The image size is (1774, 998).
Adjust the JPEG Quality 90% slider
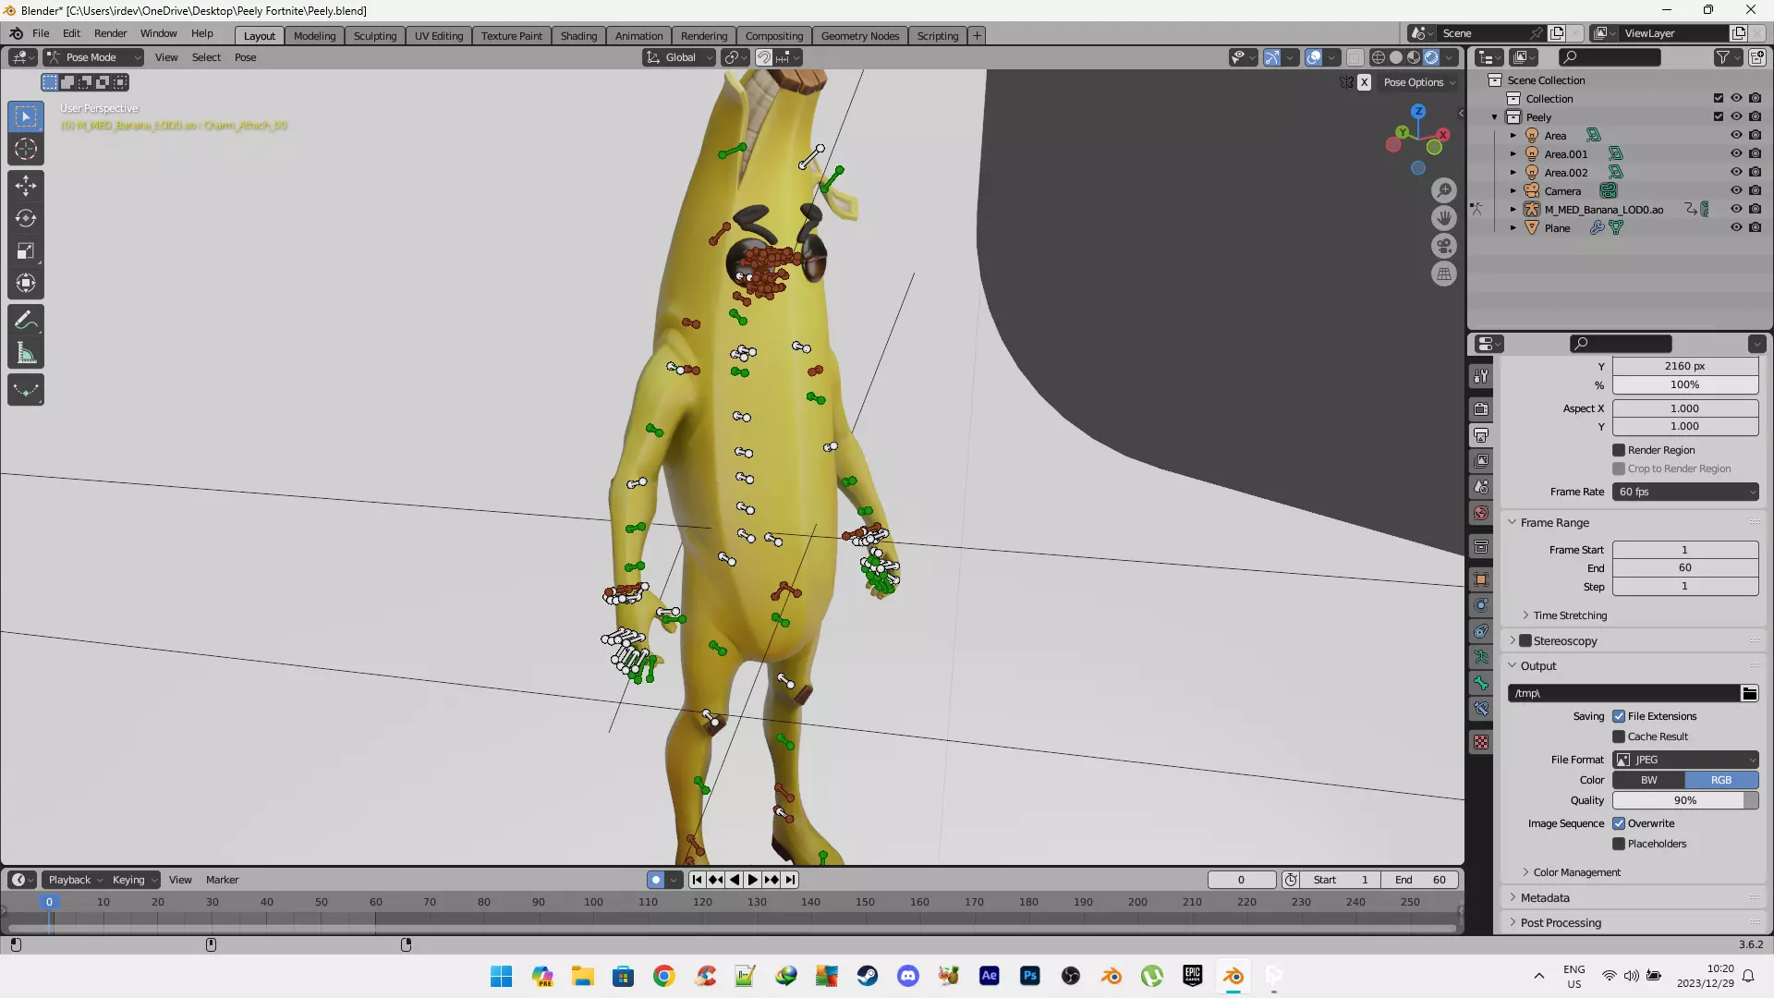(1685, 800)
